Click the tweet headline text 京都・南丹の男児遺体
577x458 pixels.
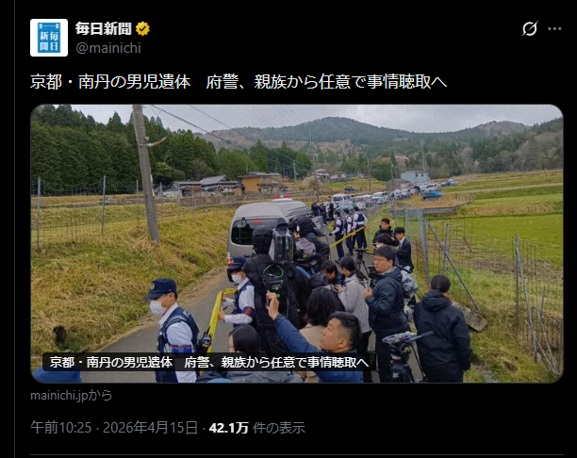(x=110, y=82)
